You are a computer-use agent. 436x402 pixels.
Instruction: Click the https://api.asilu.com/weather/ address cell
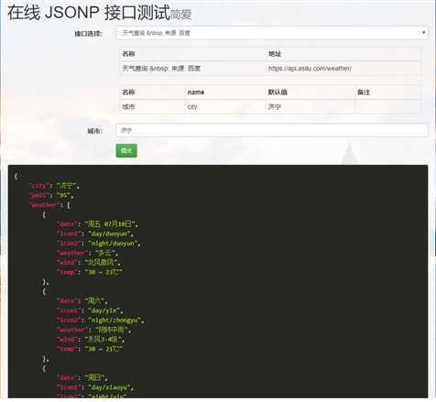(343, 69)
